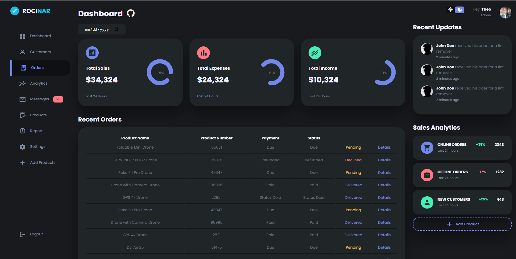
Task: Click the Settings gear icon
Action: (x=22, y=146)
